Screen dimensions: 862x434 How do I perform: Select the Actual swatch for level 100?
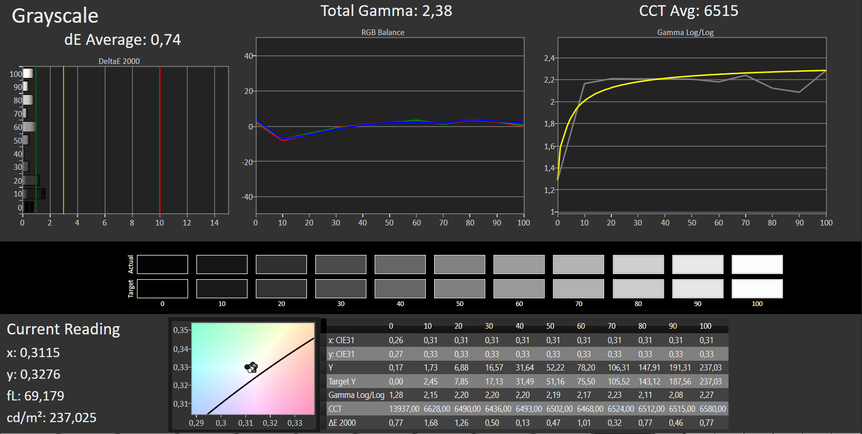click(x=757, y=264)
